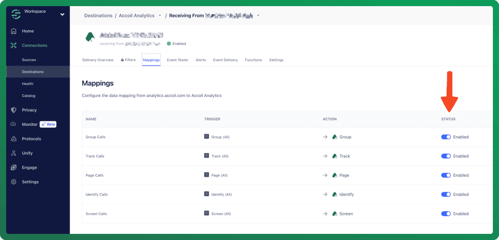Image resolution: width=499 pixels, height=240 pixels.
Task: Click the Screen Calls mapping name
Action: pos(96,214)
